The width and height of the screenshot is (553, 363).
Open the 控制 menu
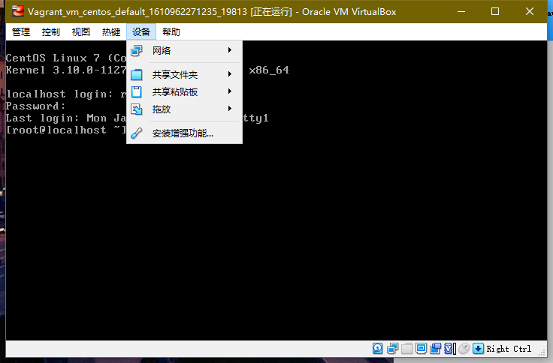click(x=51, y=31)
